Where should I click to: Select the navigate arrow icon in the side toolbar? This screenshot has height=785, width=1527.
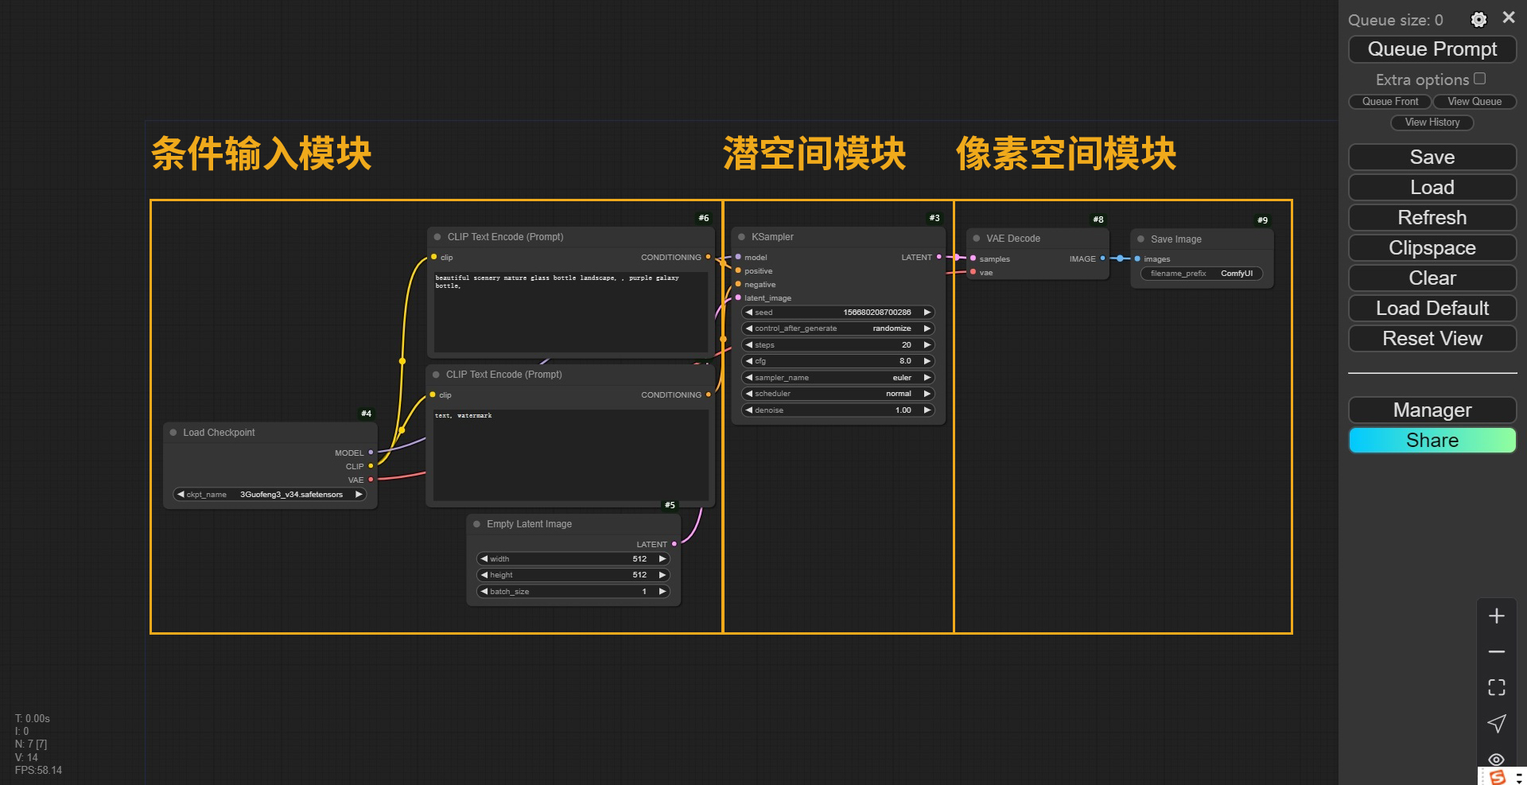click(x=1497, y=724)
